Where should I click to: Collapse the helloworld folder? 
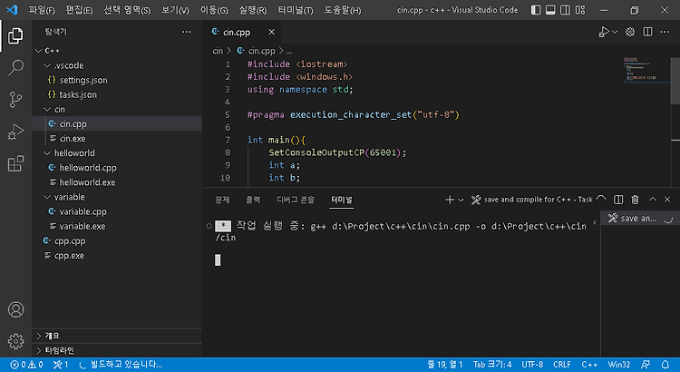click(118, 153)
